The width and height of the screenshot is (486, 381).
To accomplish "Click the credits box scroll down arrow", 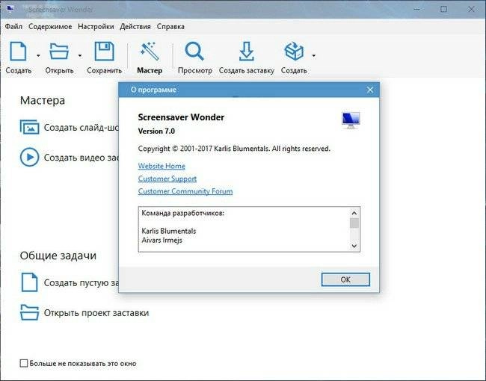I will pos(354,246).
